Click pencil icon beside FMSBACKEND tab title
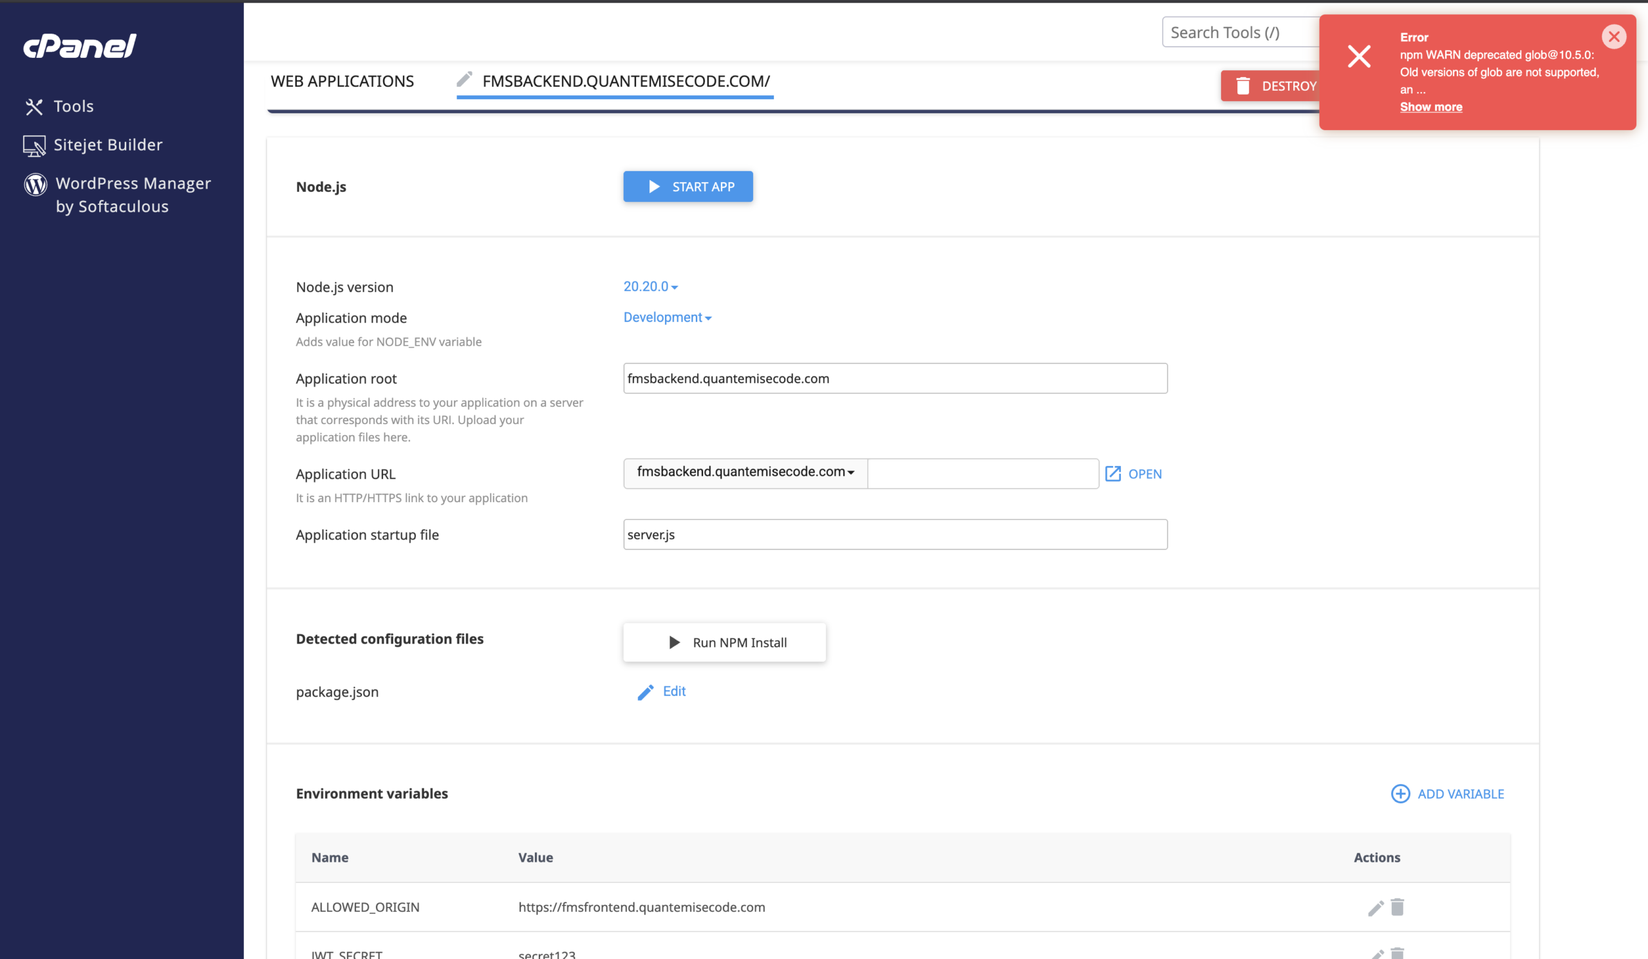The height and width of the screenshot is (959, 1648). [x=464, y=80]
